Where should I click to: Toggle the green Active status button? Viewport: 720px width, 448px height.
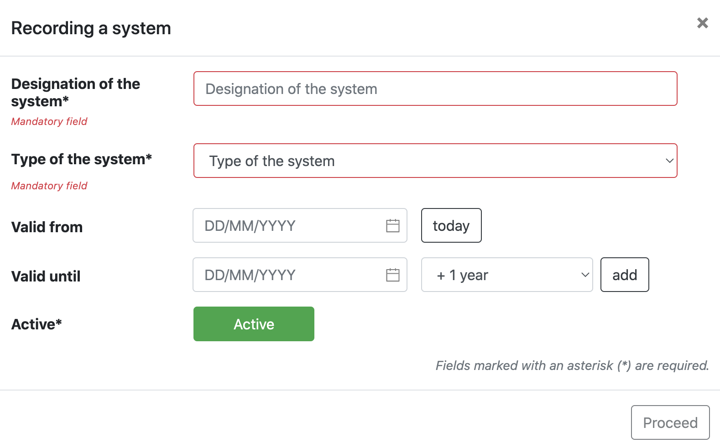point(254,324)
